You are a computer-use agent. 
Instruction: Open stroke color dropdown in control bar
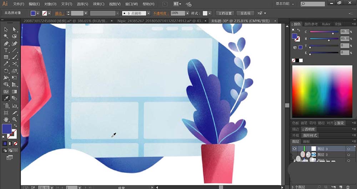coord(49,13)
